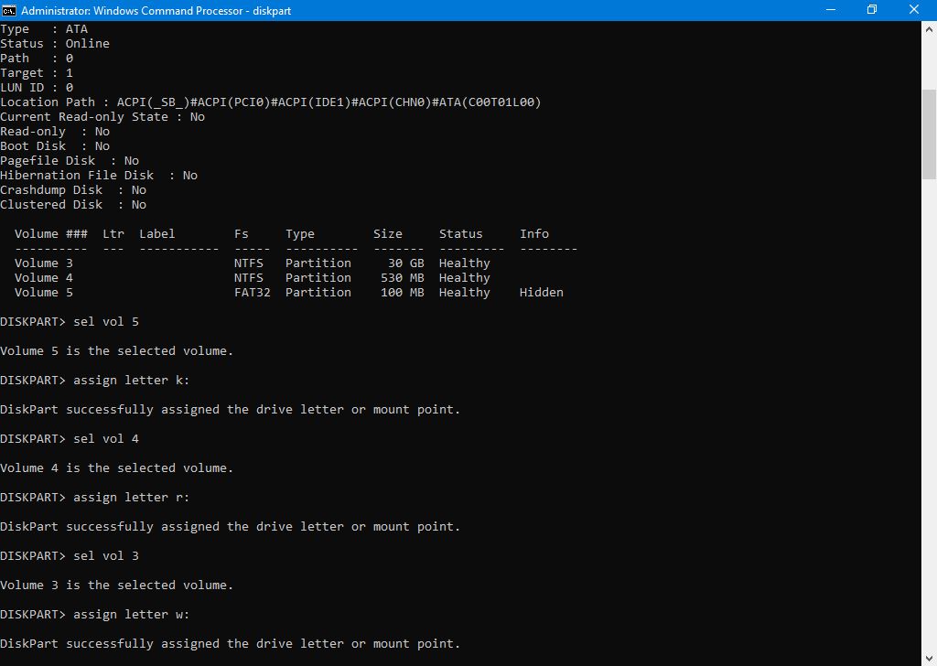Click the scrollbar down arrow
The height and width of the screenshot is (666, 937).
[929, 658]
